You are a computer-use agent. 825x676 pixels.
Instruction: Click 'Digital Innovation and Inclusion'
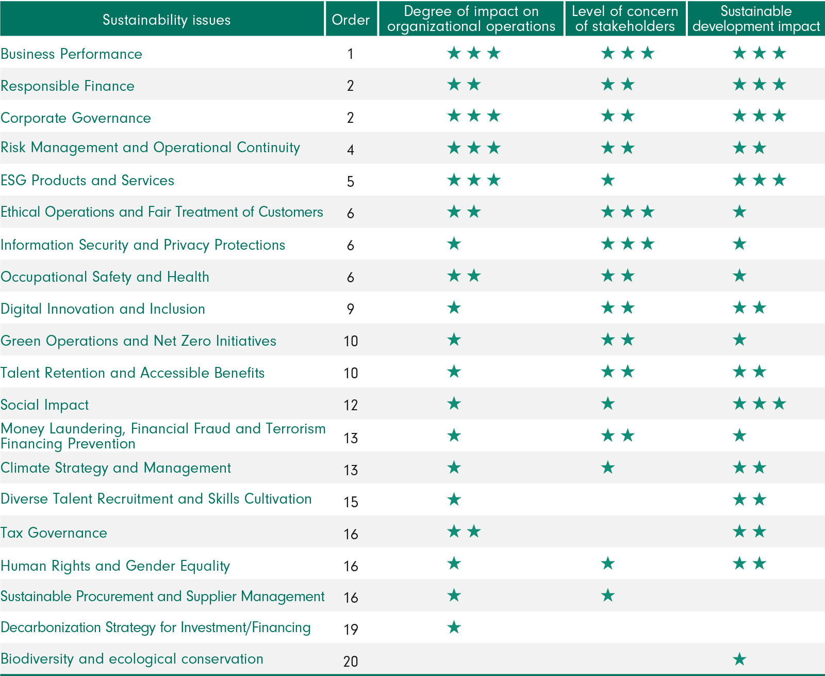tap(103, 309)
